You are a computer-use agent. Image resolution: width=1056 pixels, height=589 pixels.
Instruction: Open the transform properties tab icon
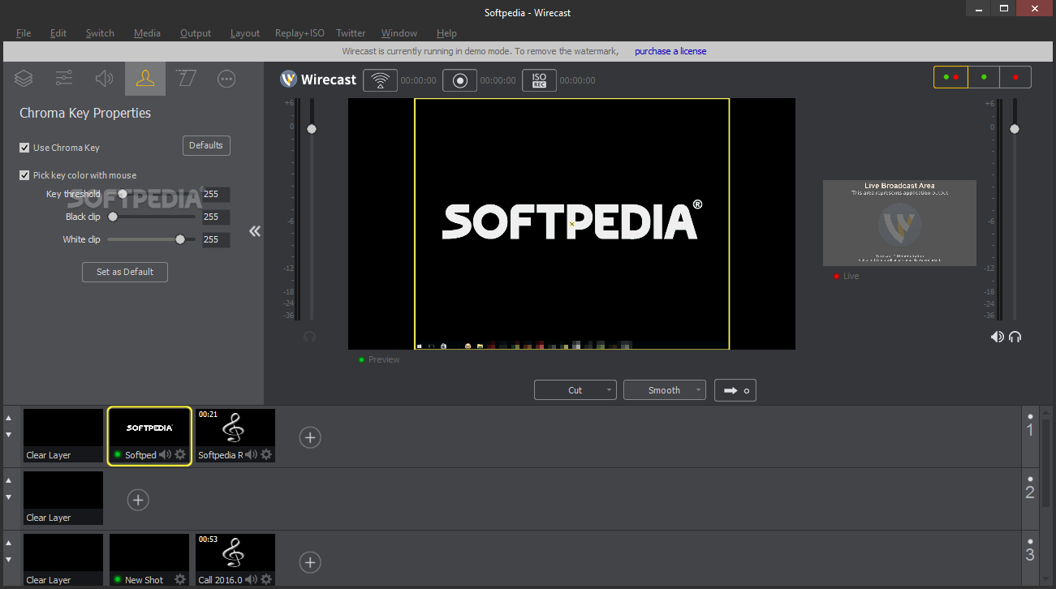click(186, 79)
